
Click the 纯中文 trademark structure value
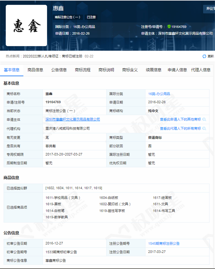coord(153,111)
